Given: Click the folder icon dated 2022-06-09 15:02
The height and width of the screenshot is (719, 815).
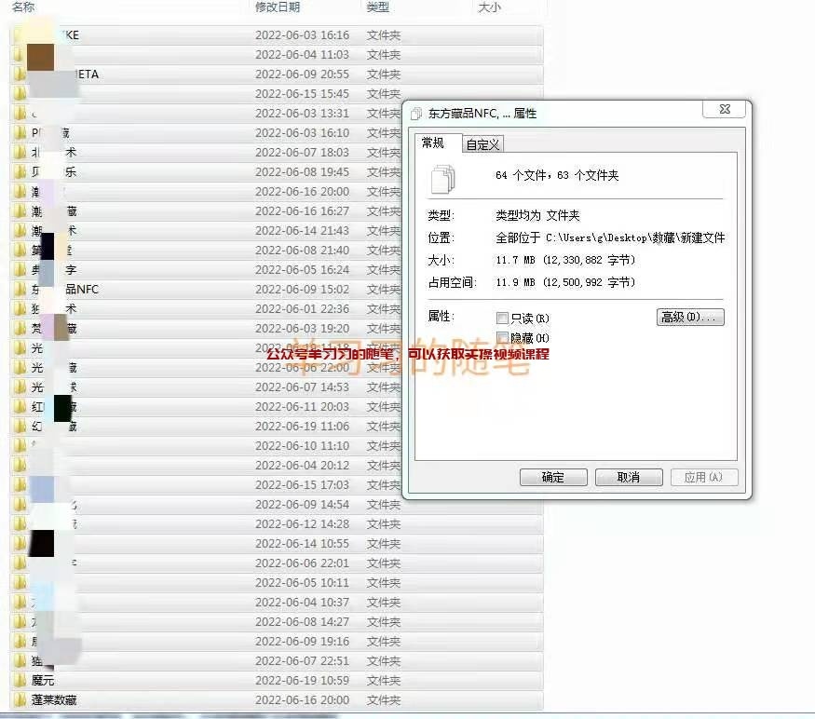Looking at the screenshot, I should [20, 290].
